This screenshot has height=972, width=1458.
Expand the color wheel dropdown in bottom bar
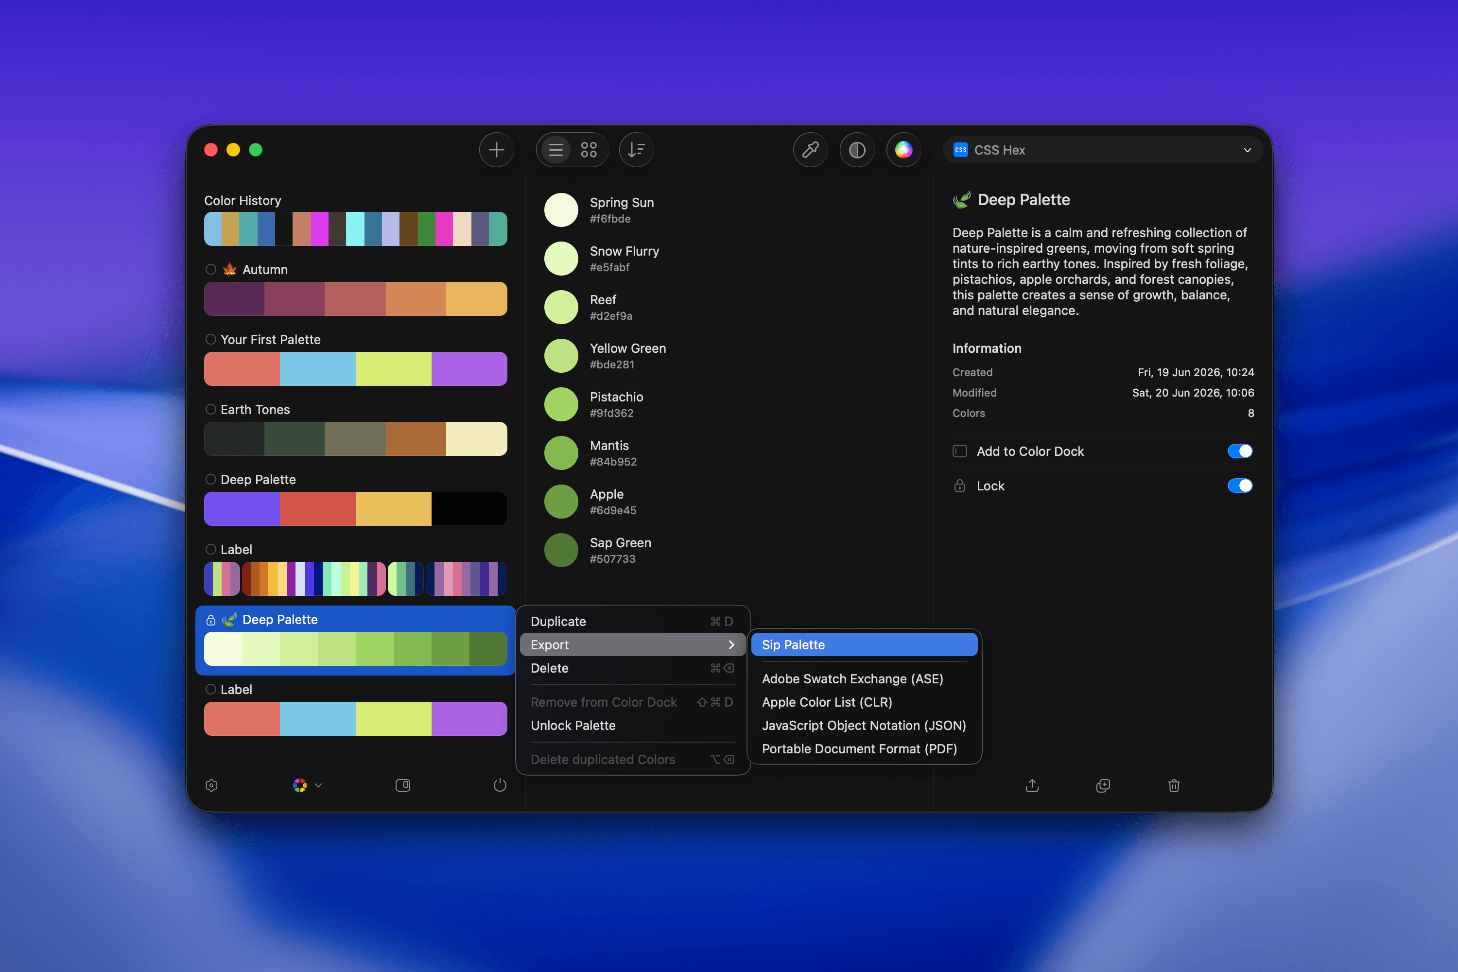(319, 785)
